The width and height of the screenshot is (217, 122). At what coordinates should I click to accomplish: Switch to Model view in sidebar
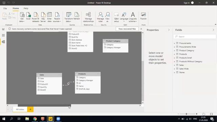click(3, 42)
